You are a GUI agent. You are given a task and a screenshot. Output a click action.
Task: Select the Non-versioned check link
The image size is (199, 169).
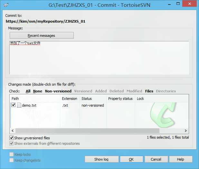click(x=58, y=91)
